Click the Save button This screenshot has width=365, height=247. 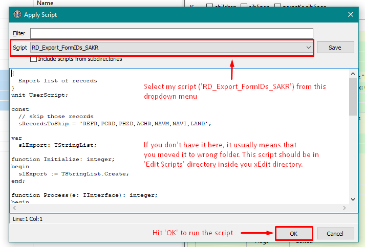pos(335,48)
